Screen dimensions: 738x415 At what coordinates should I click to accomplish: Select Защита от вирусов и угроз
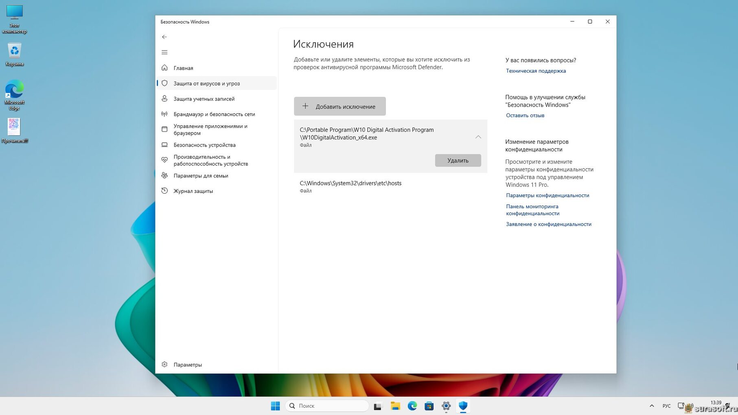pyautogui.click(x=206, y=83)
